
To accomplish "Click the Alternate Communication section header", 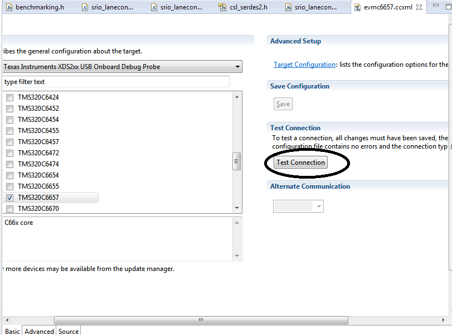I will (x=310, y=186).
